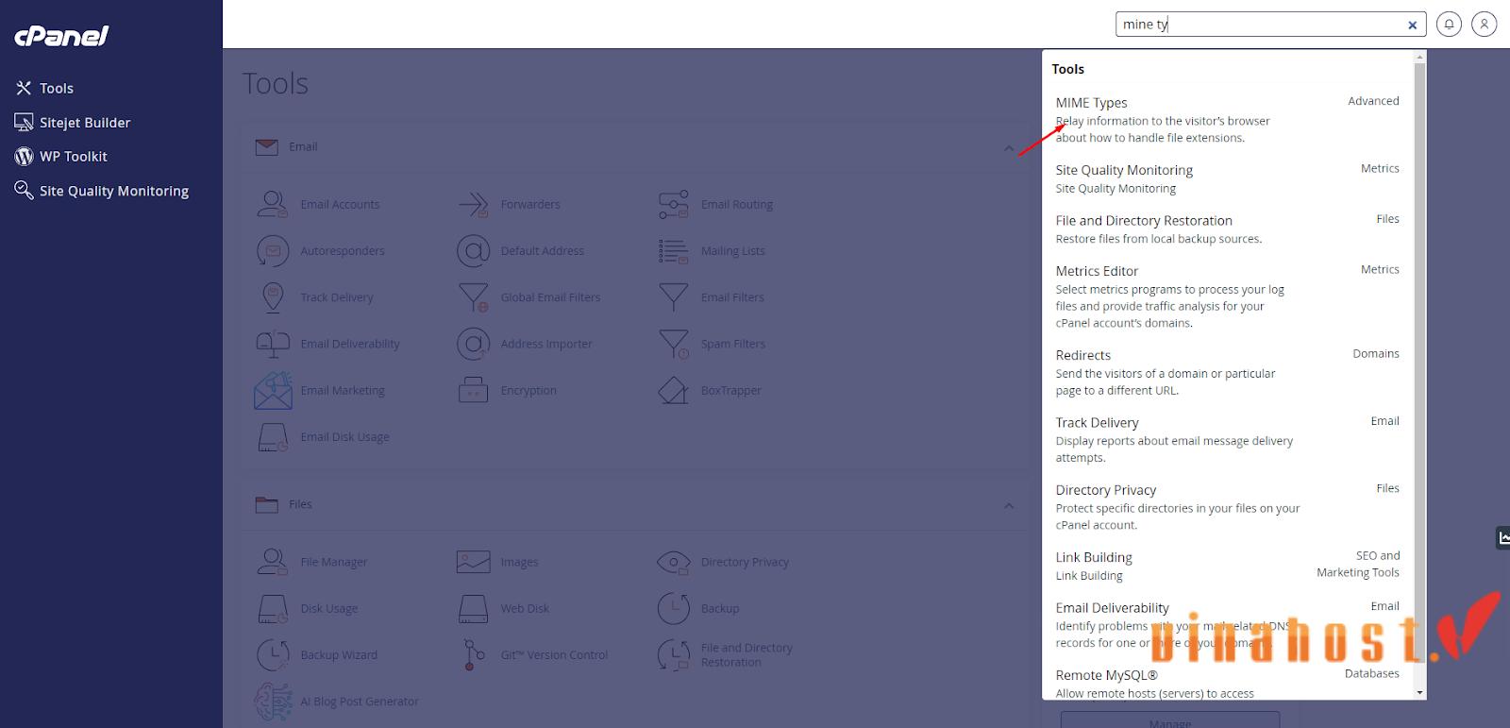Click 'SEO and Marketing Tools' category label
Screen dimensions: 1510x728
1358,564
